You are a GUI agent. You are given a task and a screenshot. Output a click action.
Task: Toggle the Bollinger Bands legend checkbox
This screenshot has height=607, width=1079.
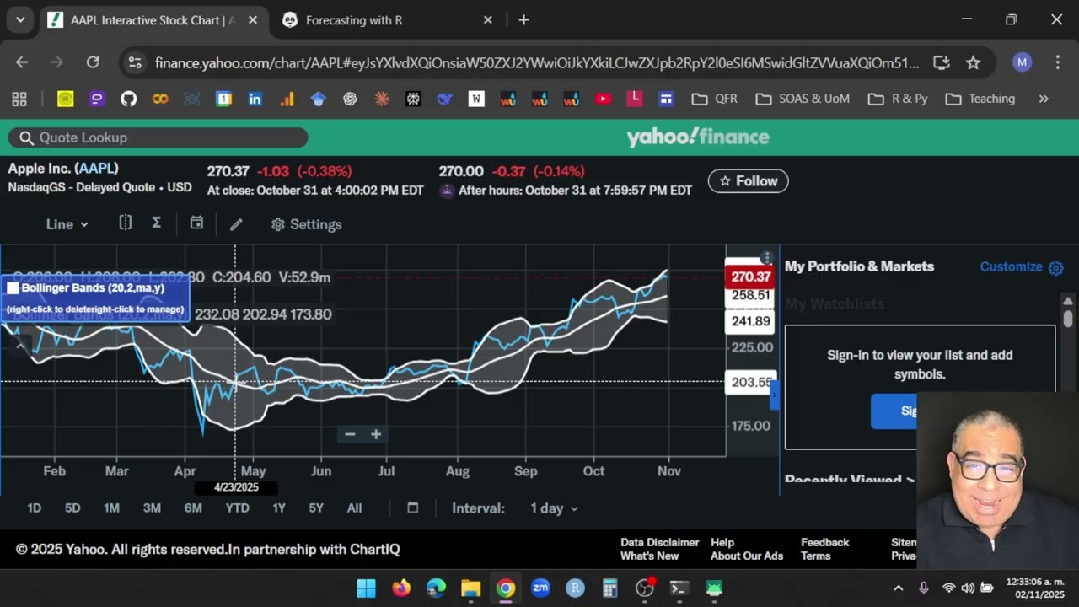tap(13, 288)
